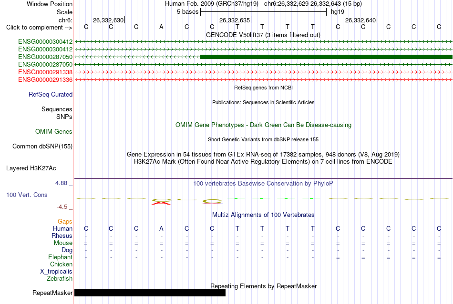Click the '5 bases' scale text
This screenshot has height=304, width=453.
[x=187, y=12]
